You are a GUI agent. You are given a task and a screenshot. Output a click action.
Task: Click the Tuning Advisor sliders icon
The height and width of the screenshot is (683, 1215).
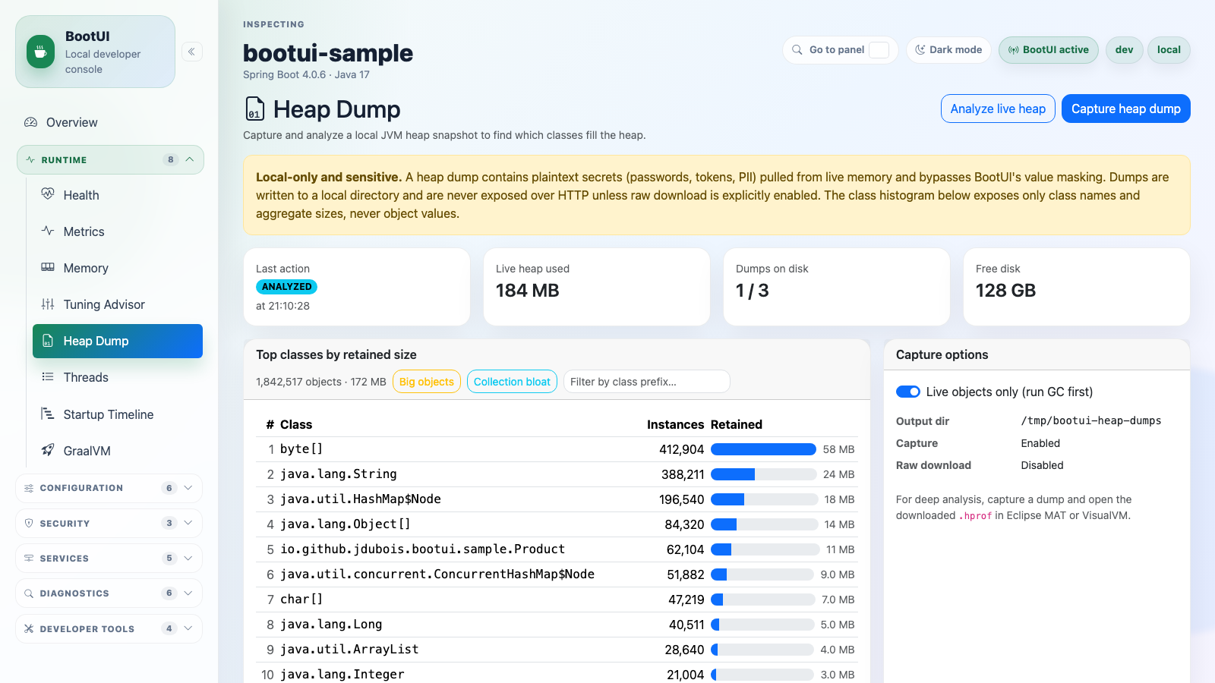point(48,304)
